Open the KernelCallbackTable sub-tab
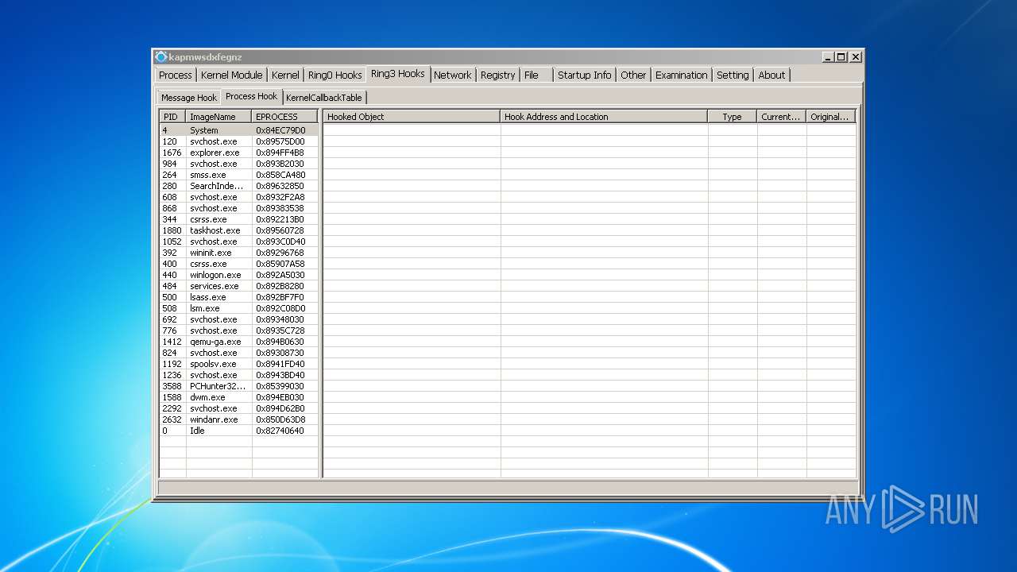The width and height of the screenshot is (1017, 572). click(x=324, y=97)
